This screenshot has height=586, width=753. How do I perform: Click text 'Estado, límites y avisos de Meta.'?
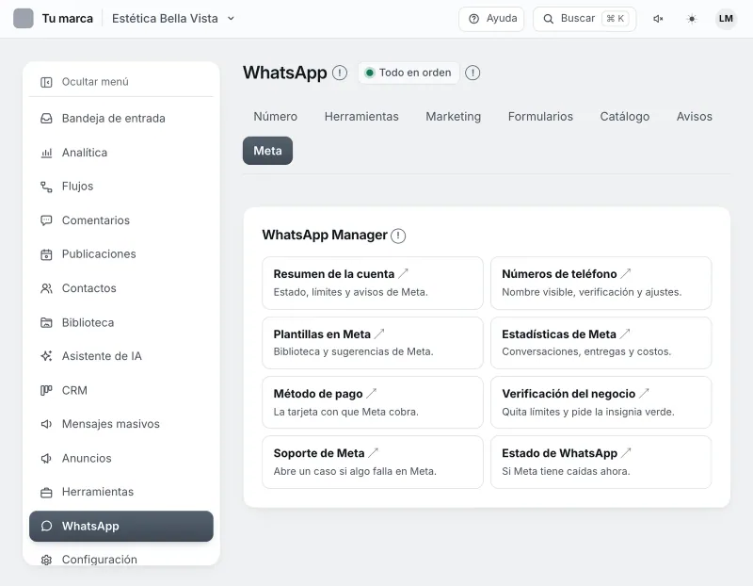pyautogui.click(x=350, y=292)
